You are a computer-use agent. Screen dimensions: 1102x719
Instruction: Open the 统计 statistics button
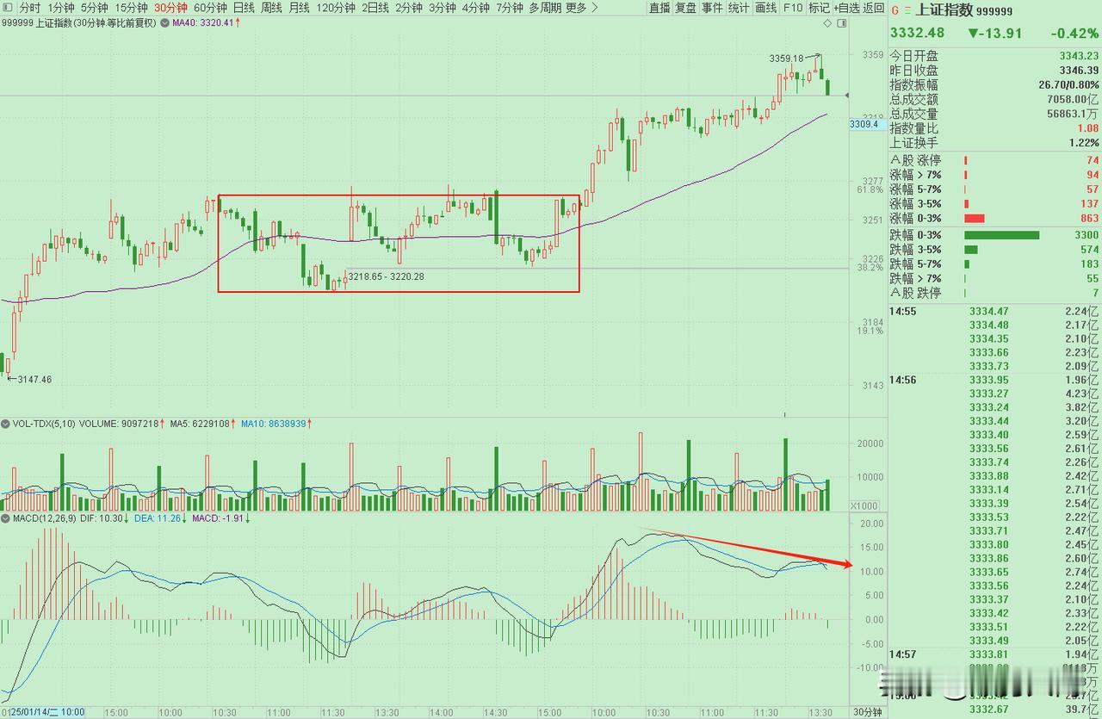click(739, 8)
